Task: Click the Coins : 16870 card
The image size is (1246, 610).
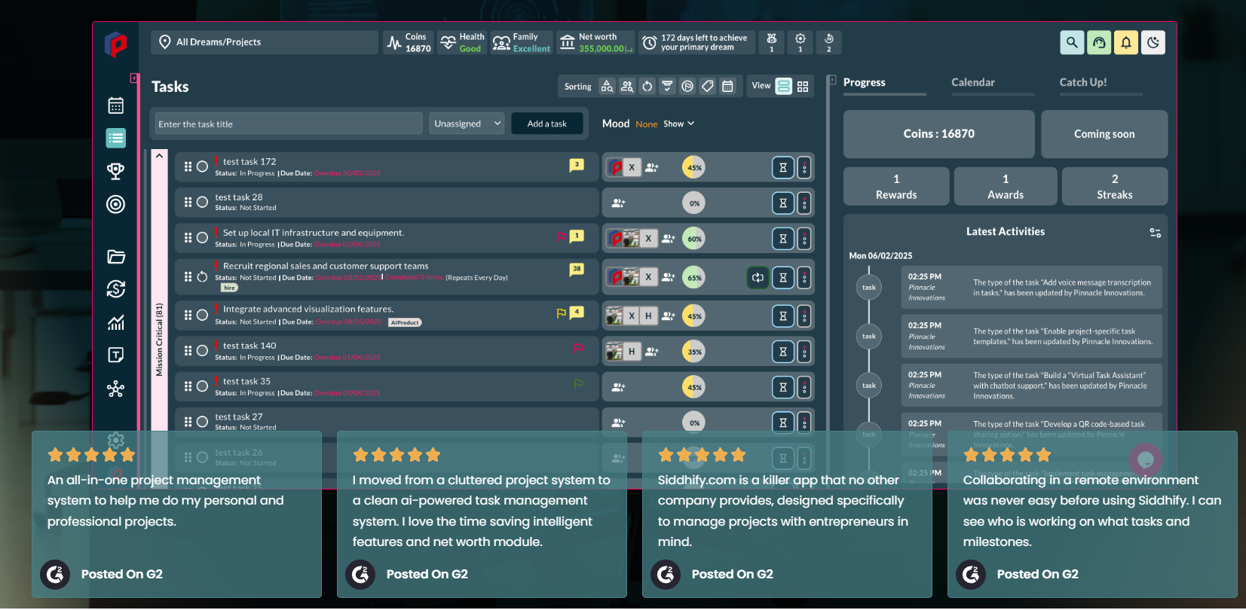Action: [939, 134]
